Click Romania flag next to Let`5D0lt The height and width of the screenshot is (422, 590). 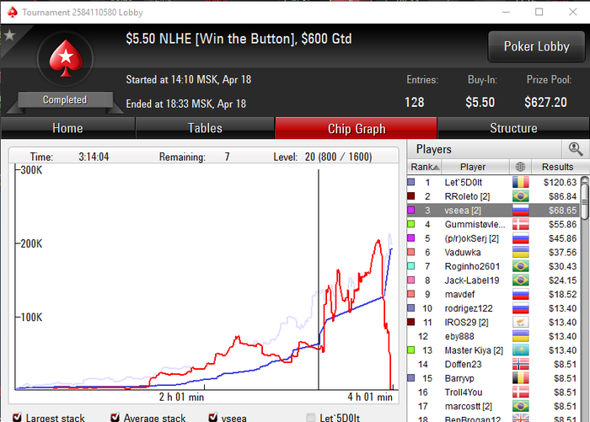pos(520,183)
